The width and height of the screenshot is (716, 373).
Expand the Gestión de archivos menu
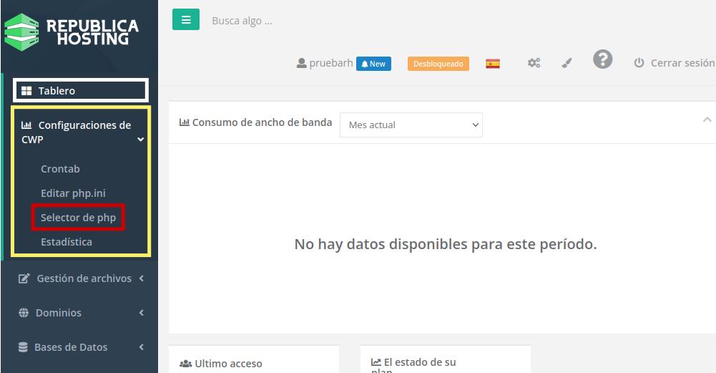[81, 278]
